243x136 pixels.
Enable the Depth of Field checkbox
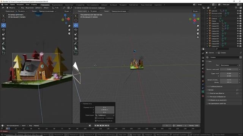(x=209, y=87)
